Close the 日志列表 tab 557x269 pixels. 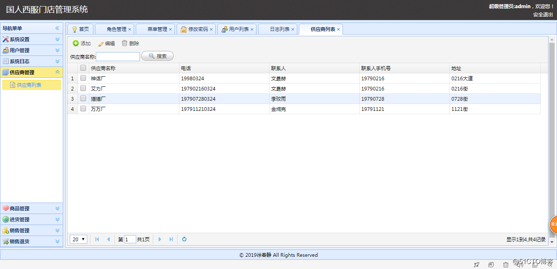[293, 30]
